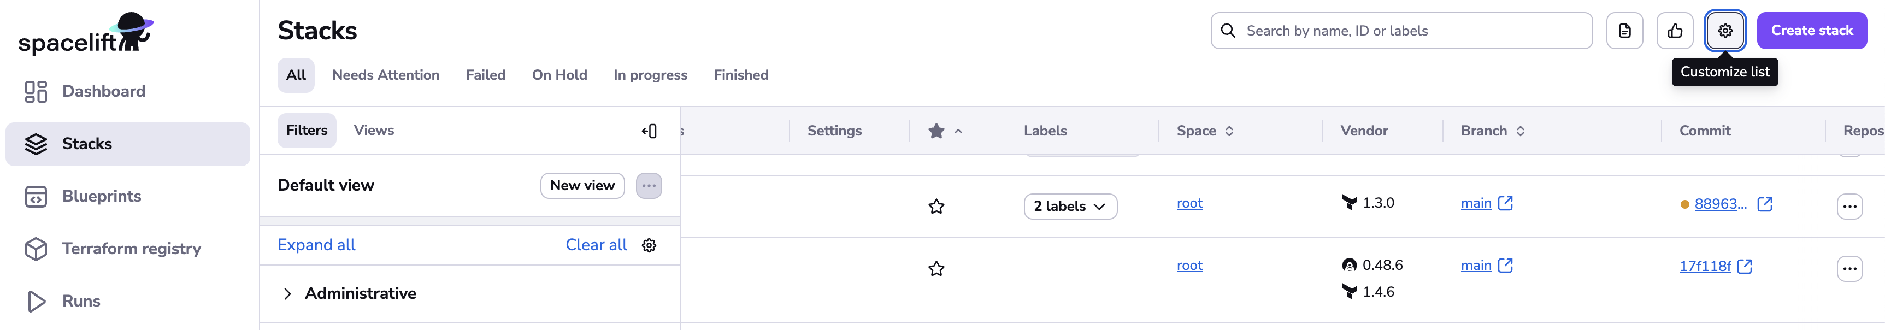Open the In progress tab
This screenshot has width=1885, height=330.
(650, 75)
